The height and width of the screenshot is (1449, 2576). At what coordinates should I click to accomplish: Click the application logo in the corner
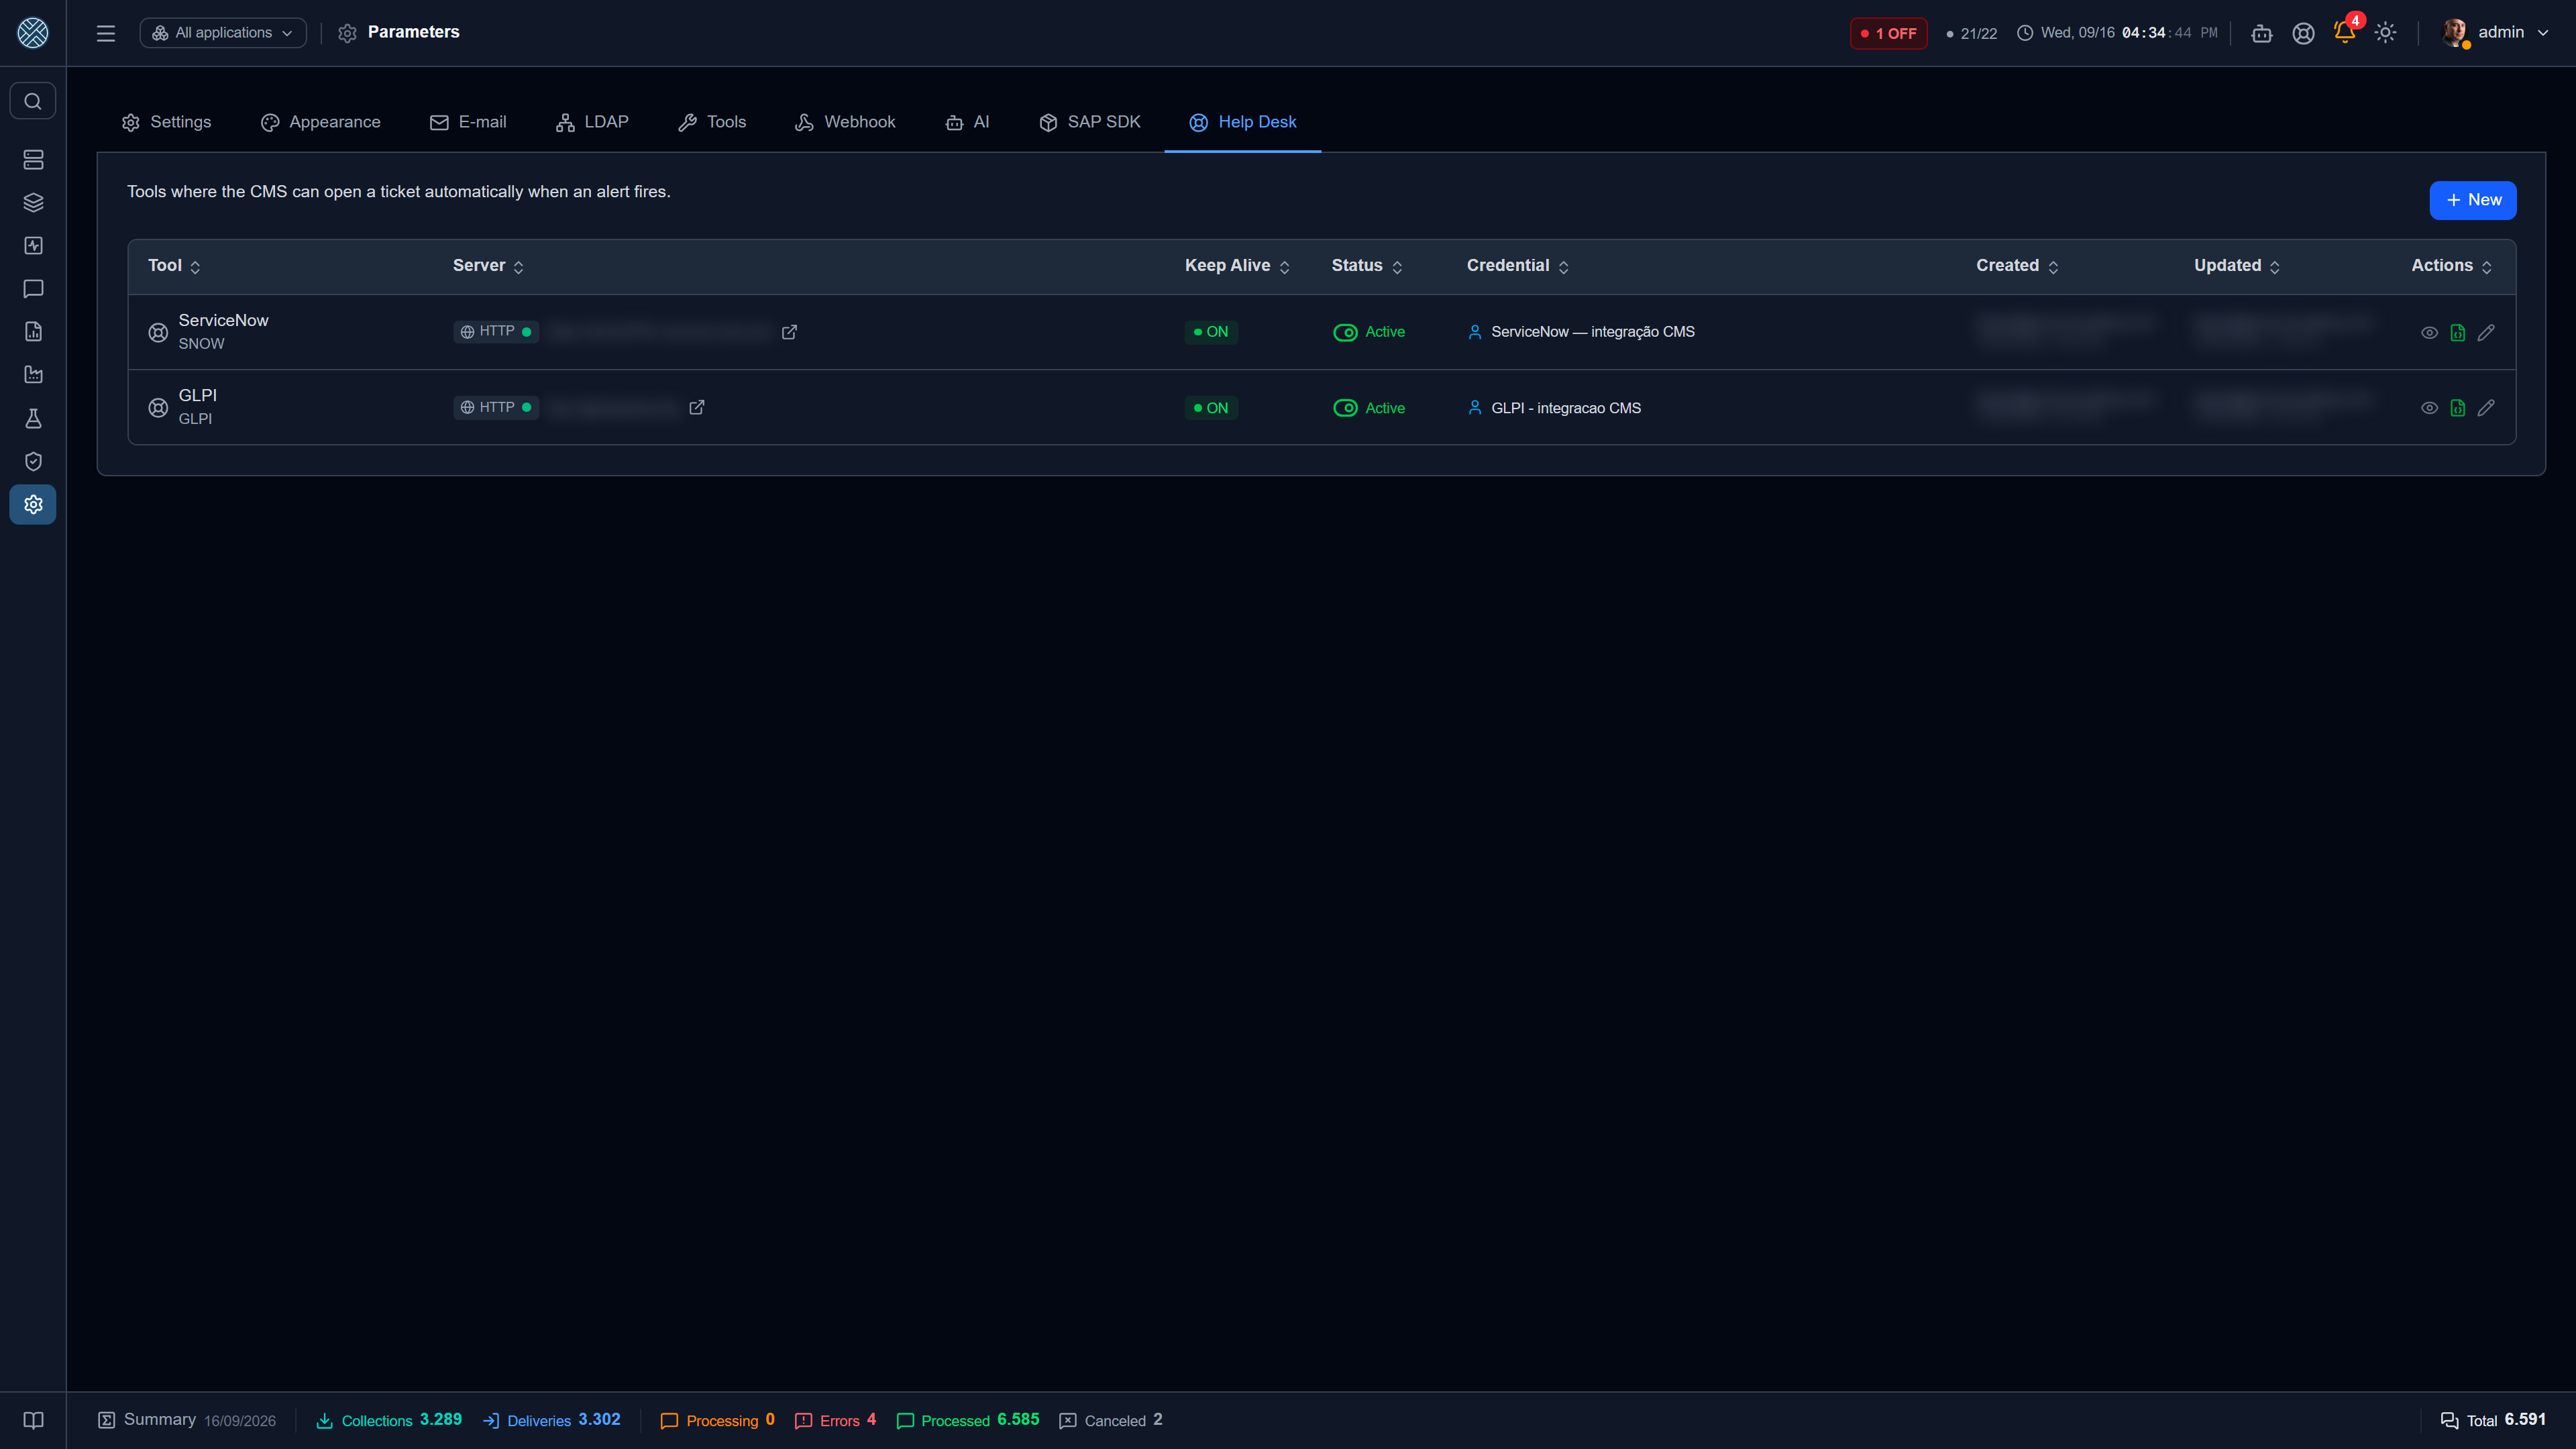(33, 33)
